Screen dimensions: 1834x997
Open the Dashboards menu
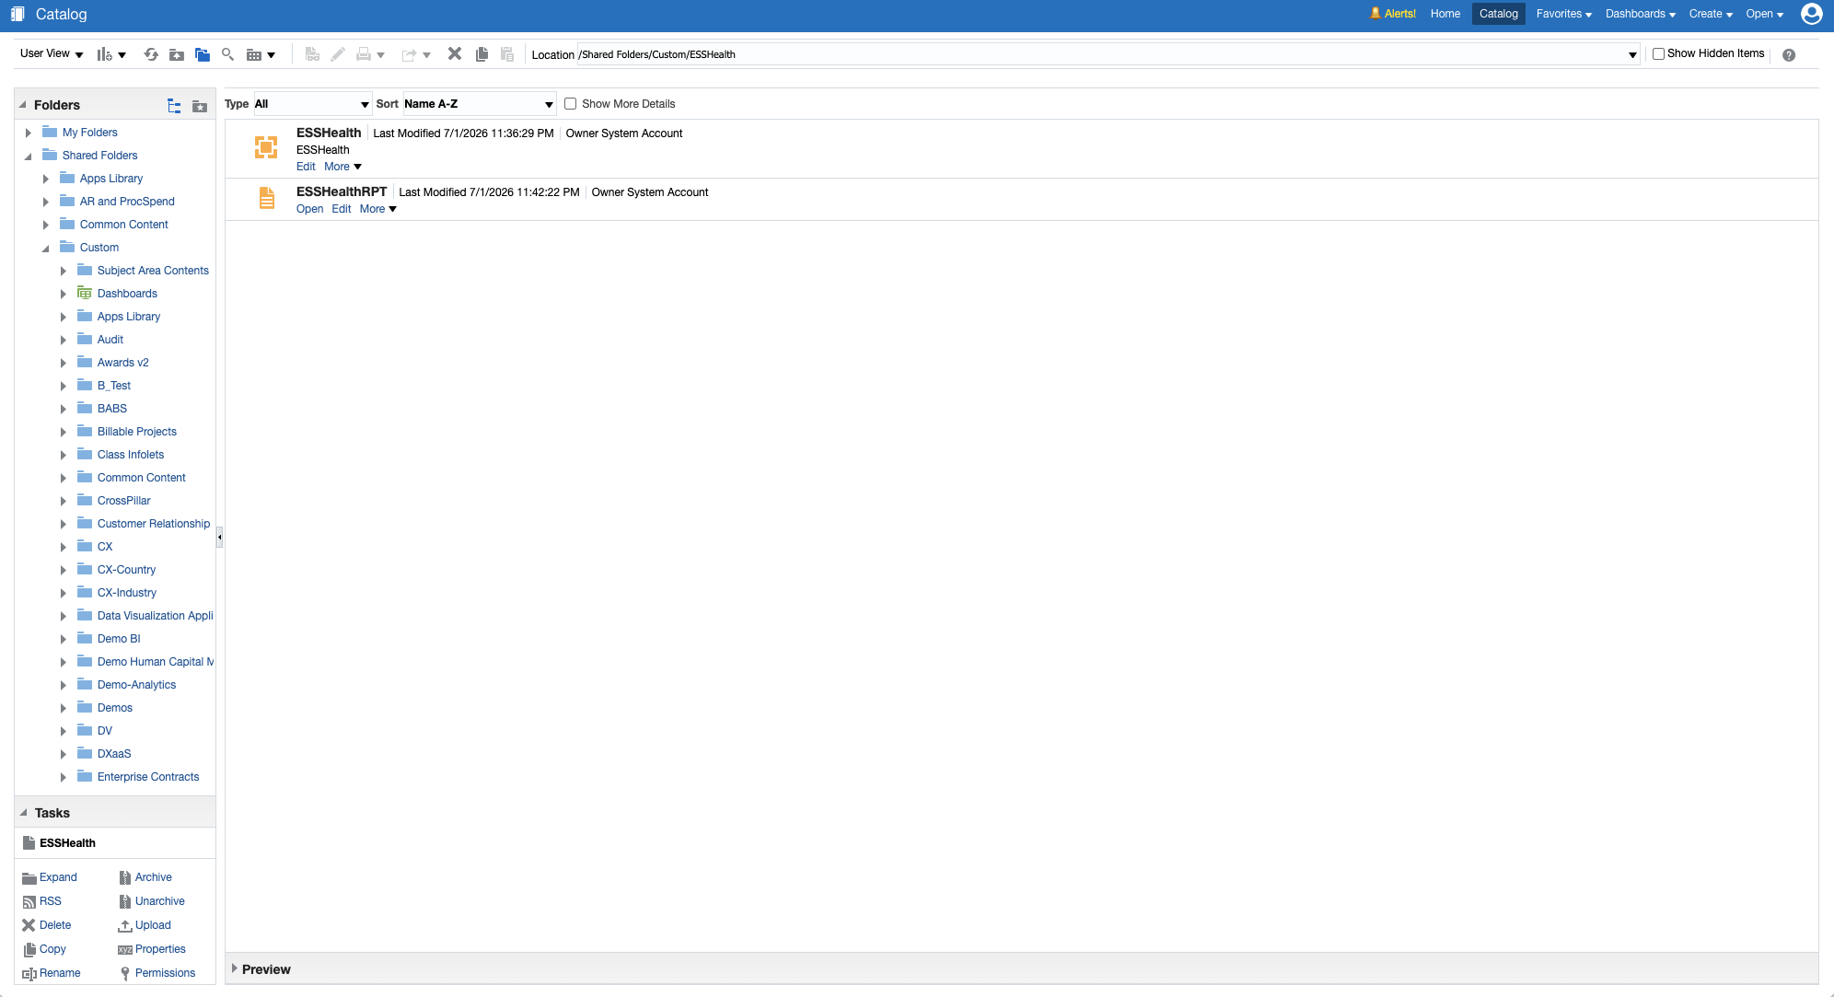point(1641,14)
